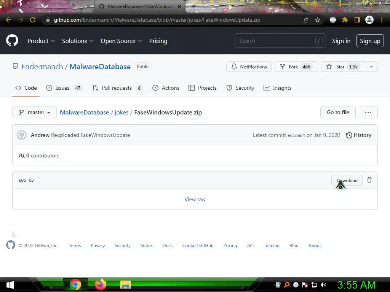Screen dimensions: 390x292
Task: Star the repository
Action: coord(343,67)
